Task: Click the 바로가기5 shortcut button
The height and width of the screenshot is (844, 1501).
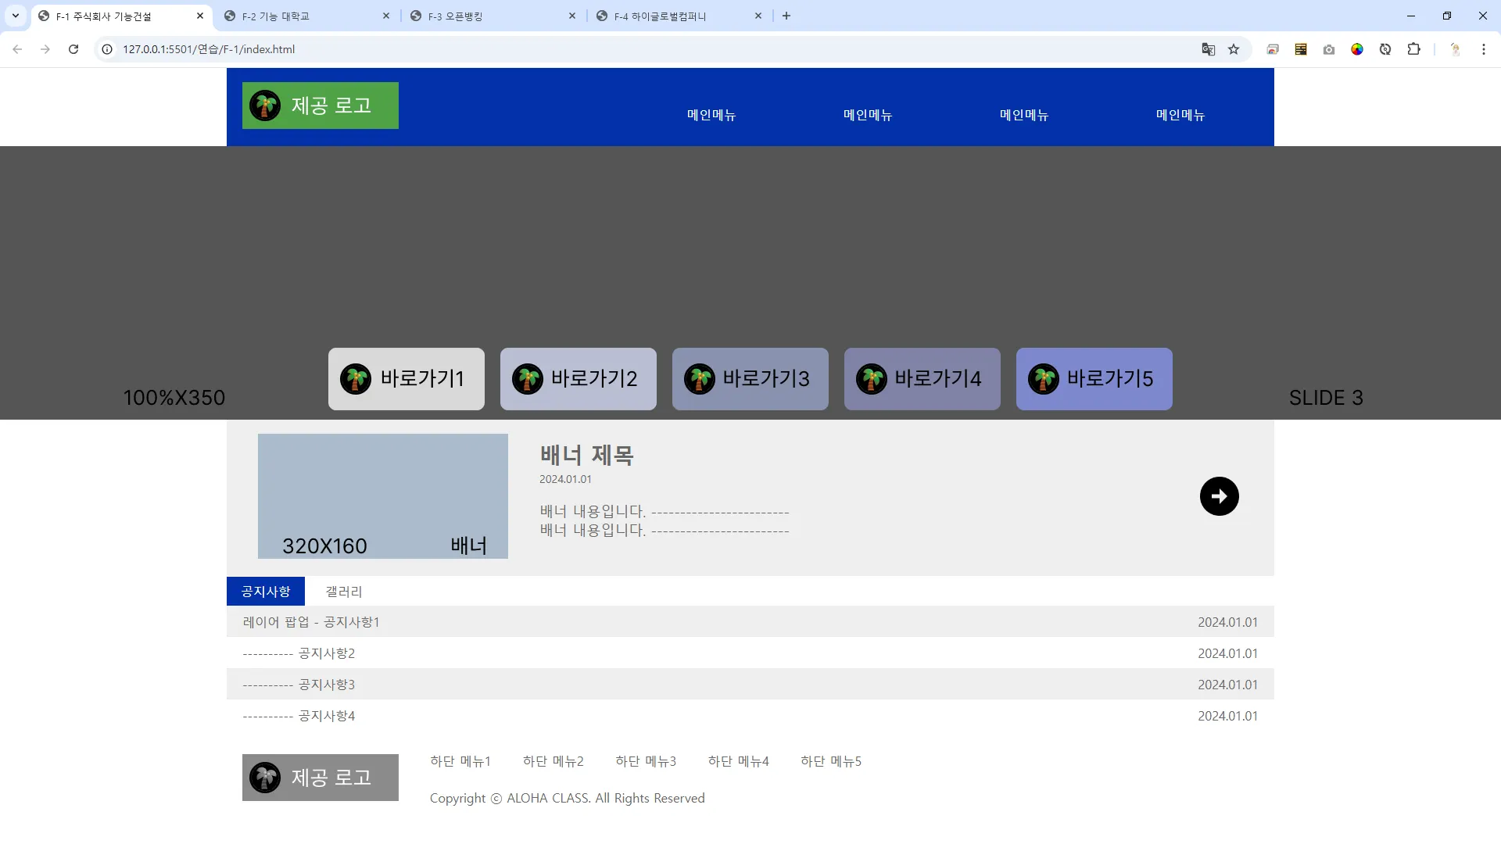Action: pos(1094,379)
